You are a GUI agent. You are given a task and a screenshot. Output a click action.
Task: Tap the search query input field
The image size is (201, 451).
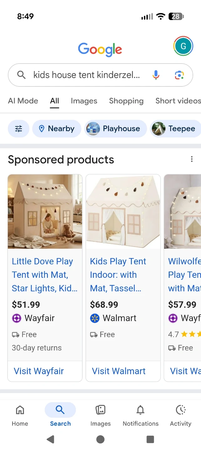point(86,75)
